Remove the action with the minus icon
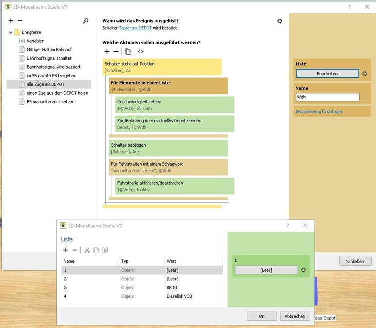376x328 pixels. pyautogui.click(x=116, y=51)
